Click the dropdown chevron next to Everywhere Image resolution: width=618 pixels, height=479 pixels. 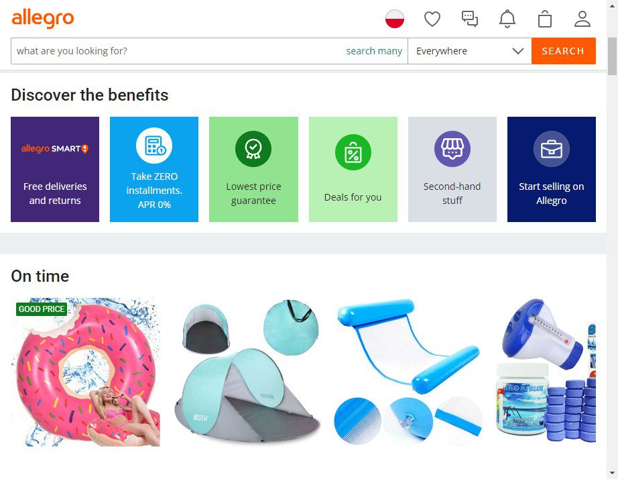(517, 51)
